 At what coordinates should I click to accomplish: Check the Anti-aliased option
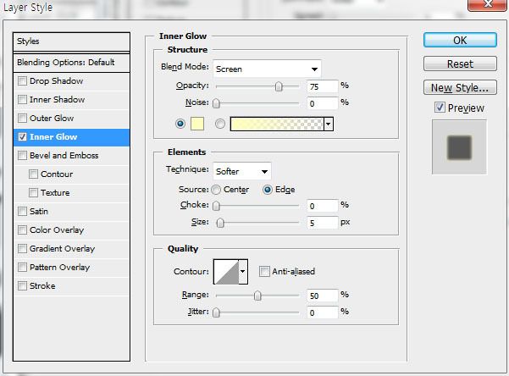tap(264, 271)
